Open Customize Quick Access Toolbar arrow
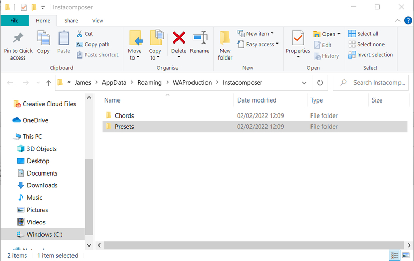 (x=43, y=8)
